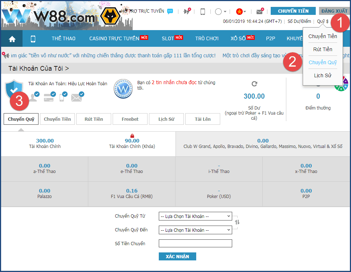Open the 2 tin nhắn chưa đọc link
351x272 pixels.
pos(174,82)
